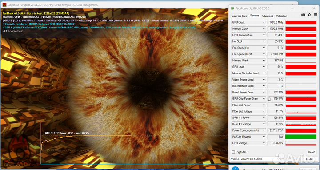Click the FurMark title bar app icon
This screenshot has height=170, width=320.
point(4,5)
